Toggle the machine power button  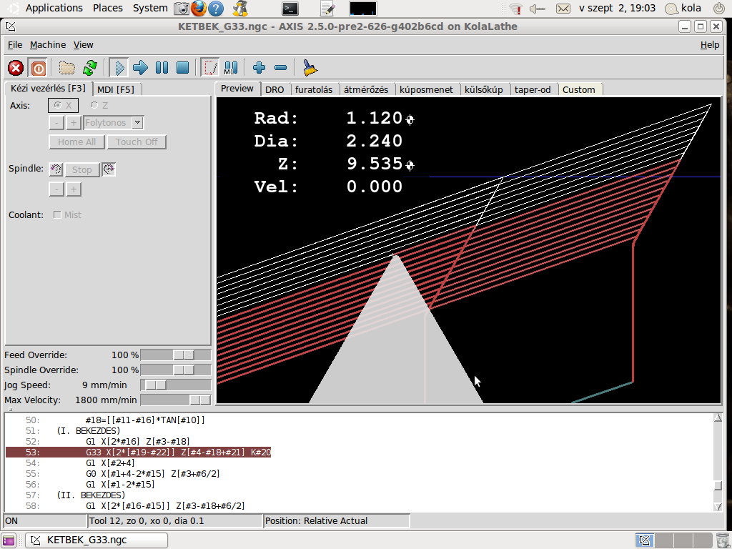pyautogui.click(x=38, y=68)
